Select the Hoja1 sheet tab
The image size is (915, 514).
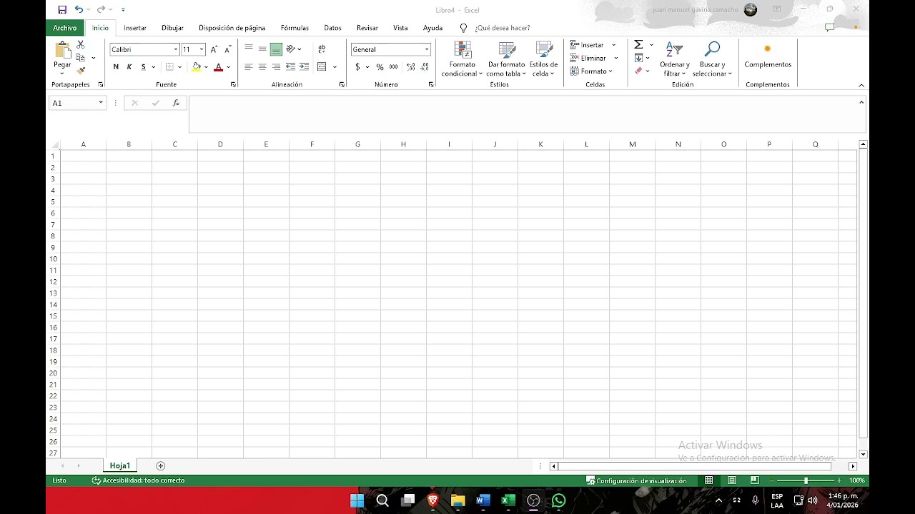[120, 465]
